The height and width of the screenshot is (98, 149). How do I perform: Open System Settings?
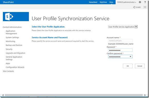[x=12, y=37]
